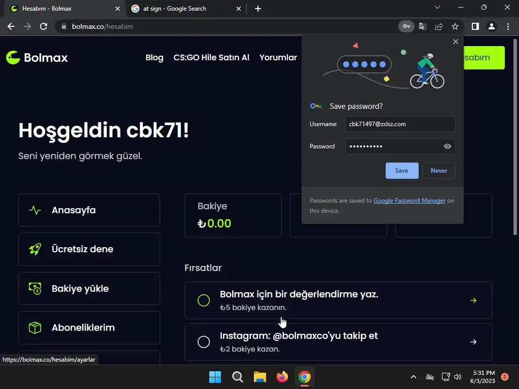Open the Blog menu item
This screenshot has width=519, height=389.
[x=154, y=58]
